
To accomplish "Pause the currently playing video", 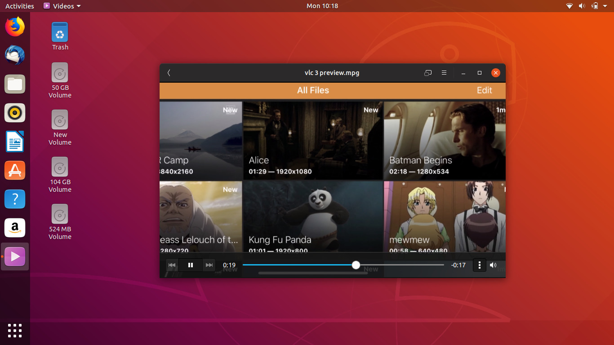I will pyautogui.click(x=190, y=265).
